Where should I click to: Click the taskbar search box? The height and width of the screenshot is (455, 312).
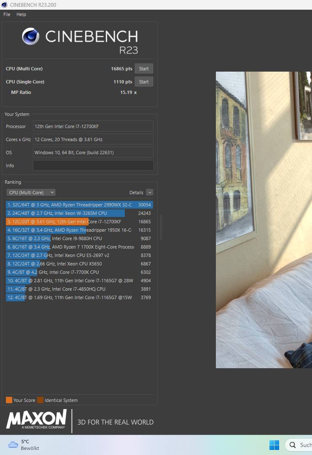pos(299,445)
